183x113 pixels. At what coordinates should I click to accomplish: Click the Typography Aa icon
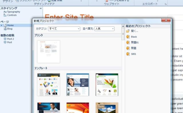tap(5, 12)
